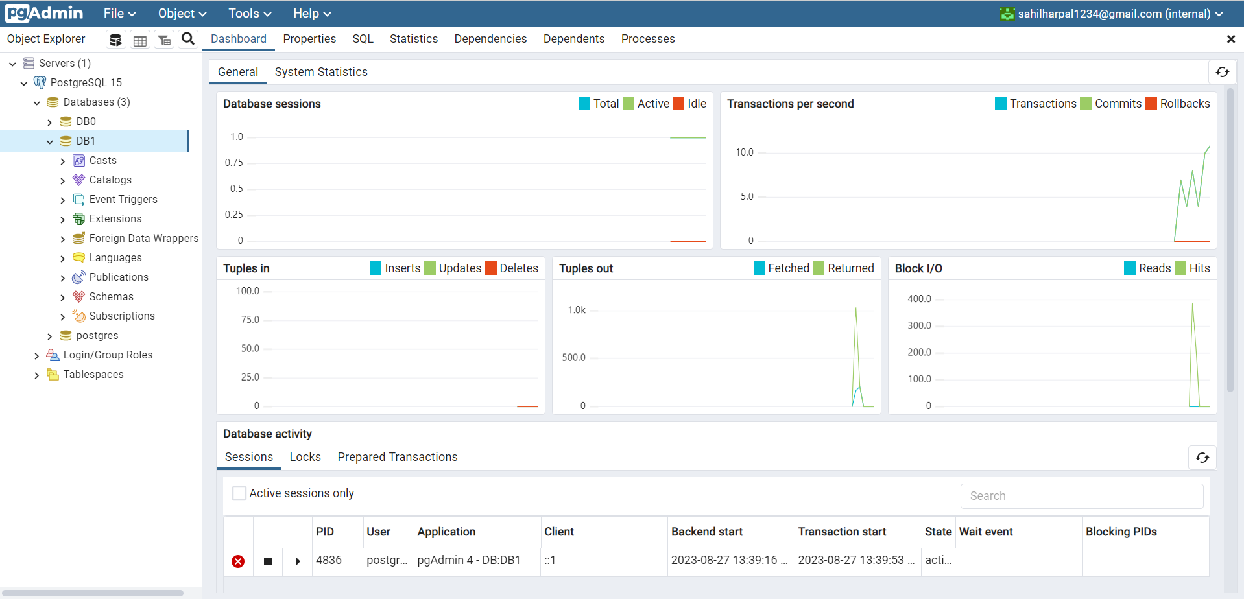Expand the Schemas tree item

[63, 296]
